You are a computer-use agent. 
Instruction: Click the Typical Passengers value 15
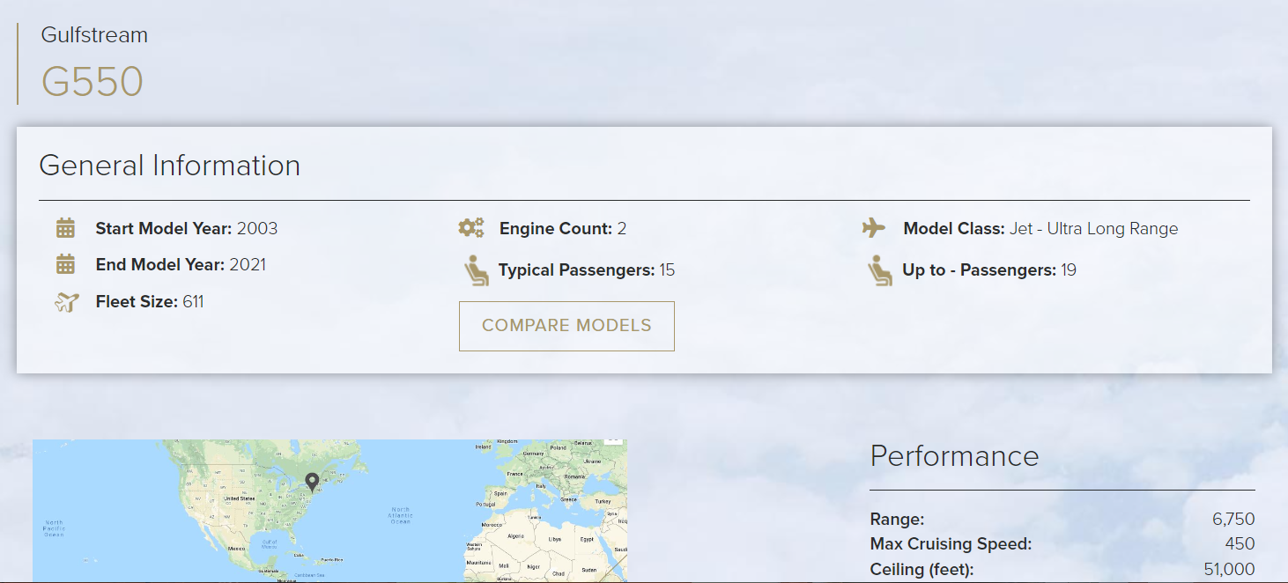click(667, 270)
